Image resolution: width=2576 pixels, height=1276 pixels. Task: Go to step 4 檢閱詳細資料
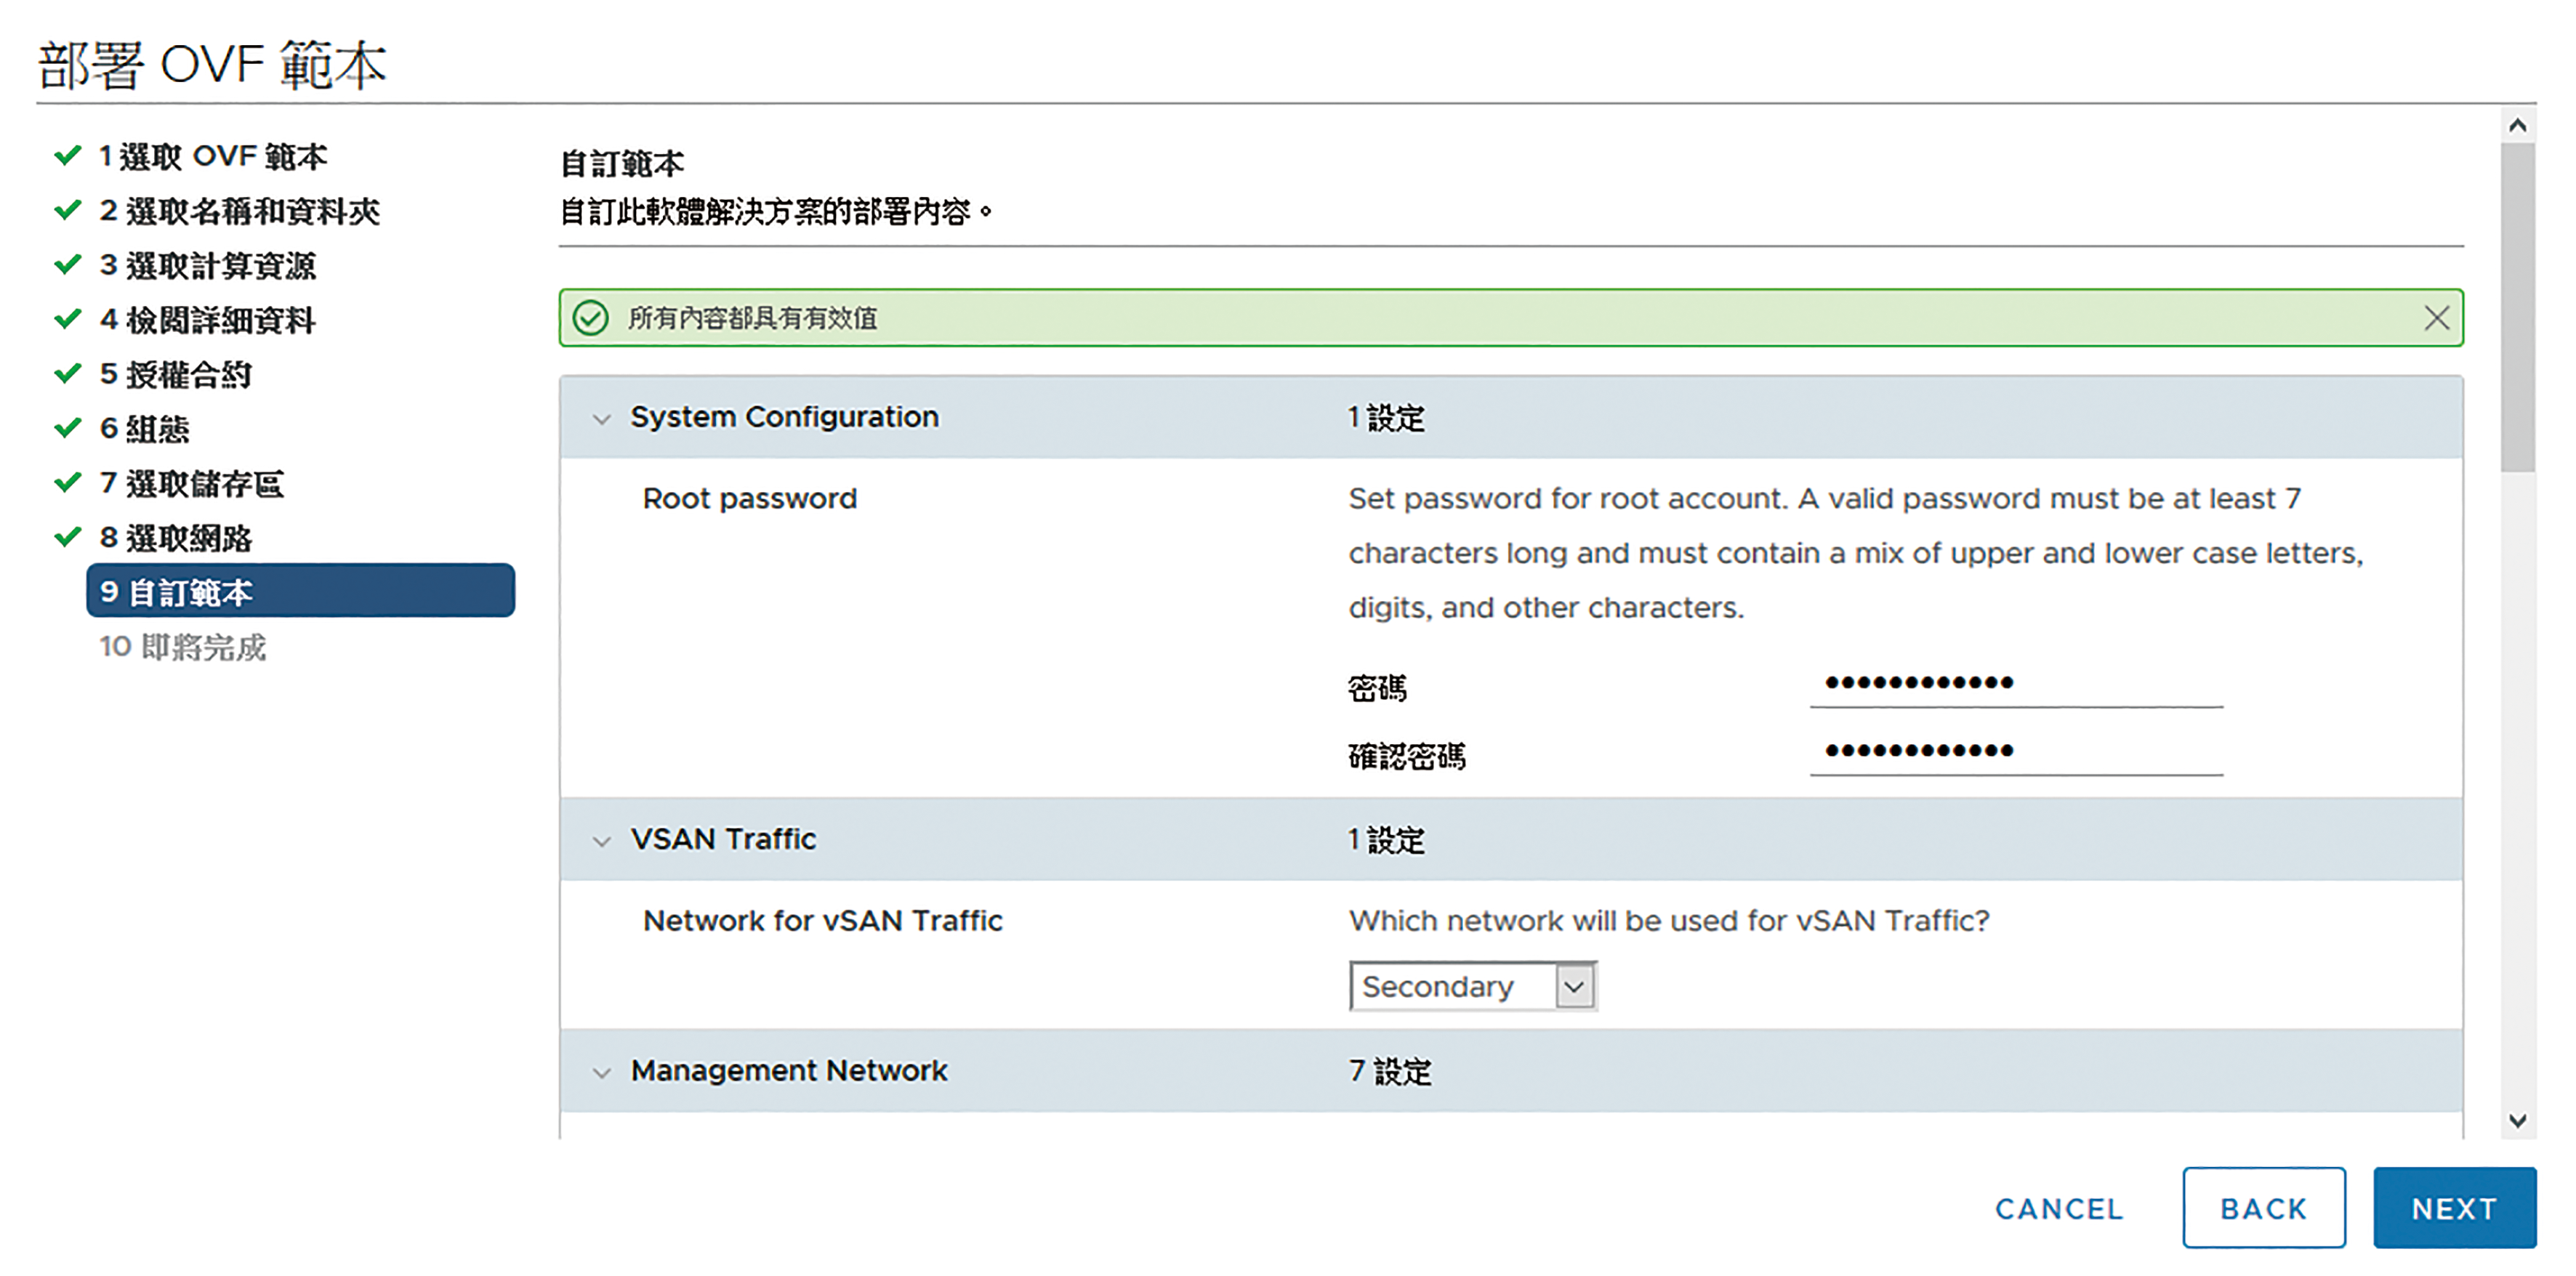pyautogui.click(x=208, y=320)
